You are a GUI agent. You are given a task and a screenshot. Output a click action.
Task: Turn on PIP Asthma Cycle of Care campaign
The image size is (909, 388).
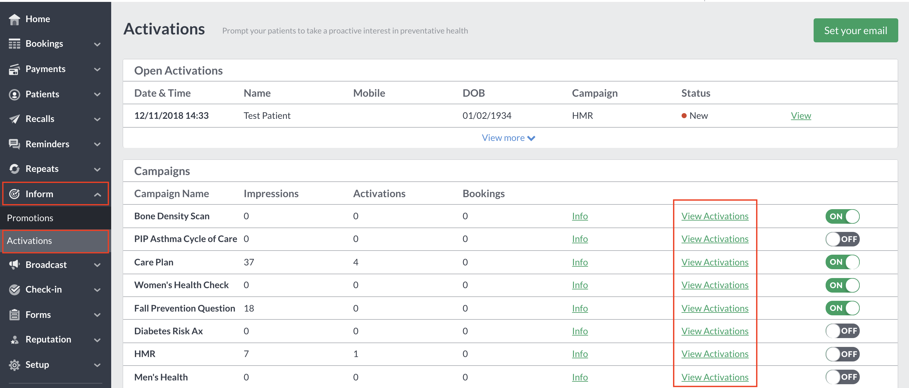click(842, 239)
